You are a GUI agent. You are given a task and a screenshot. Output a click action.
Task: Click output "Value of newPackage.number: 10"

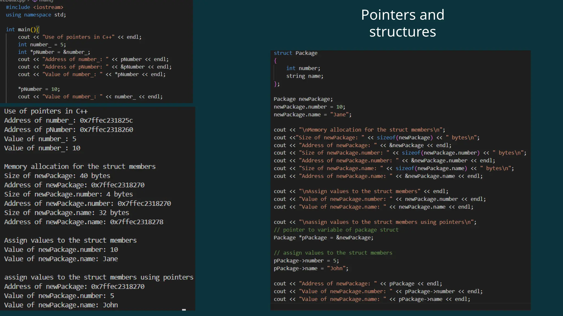[x=61, y=250]
